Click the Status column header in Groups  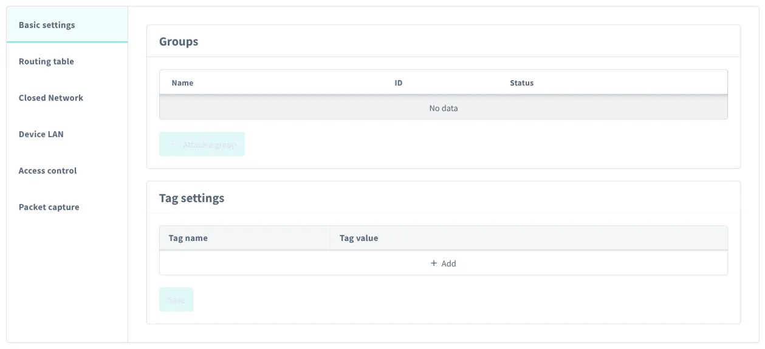click(521, 83)
